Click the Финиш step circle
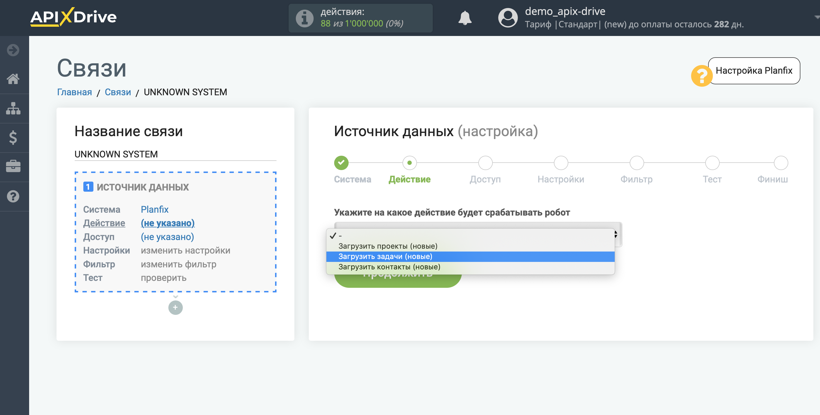This screenshot has height=415, width=820. pyautogui.click(x=780, y=163)
